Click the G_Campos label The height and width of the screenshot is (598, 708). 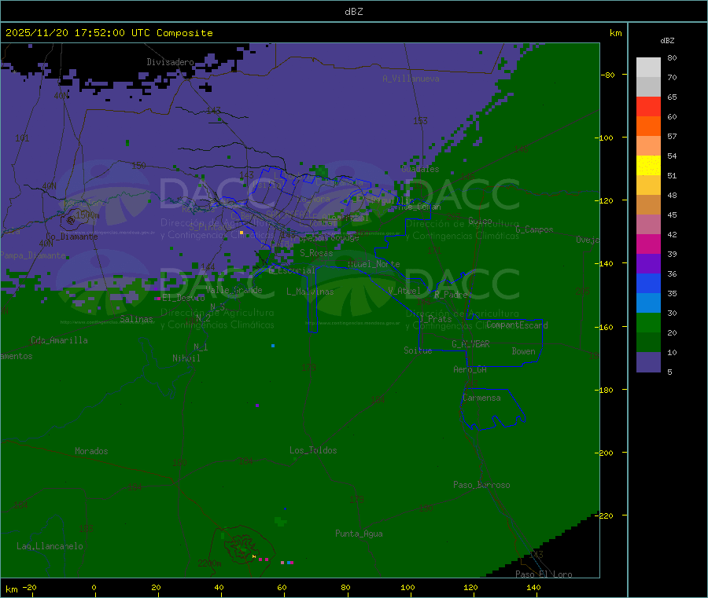[x=535, y=229]
